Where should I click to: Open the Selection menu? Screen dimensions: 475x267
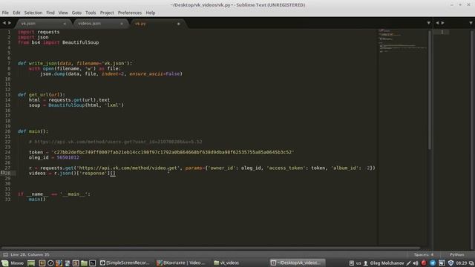coord(33,13)
